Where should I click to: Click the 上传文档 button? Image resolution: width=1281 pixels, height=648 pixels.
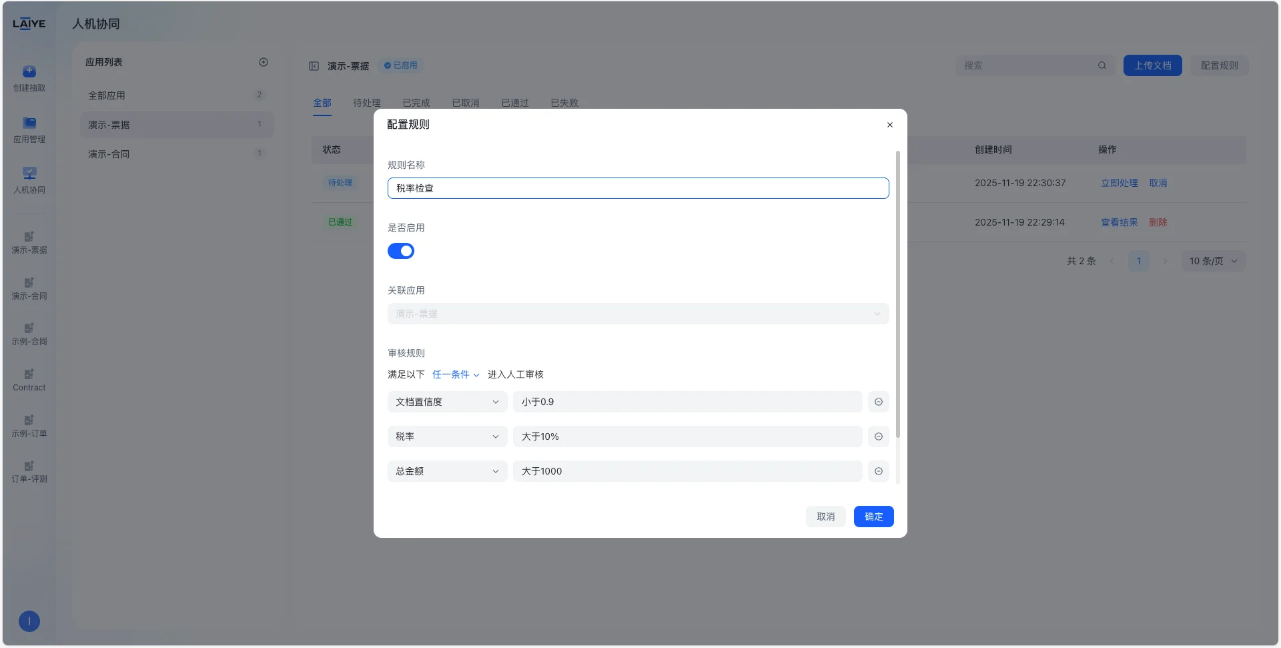[1153, 65]
